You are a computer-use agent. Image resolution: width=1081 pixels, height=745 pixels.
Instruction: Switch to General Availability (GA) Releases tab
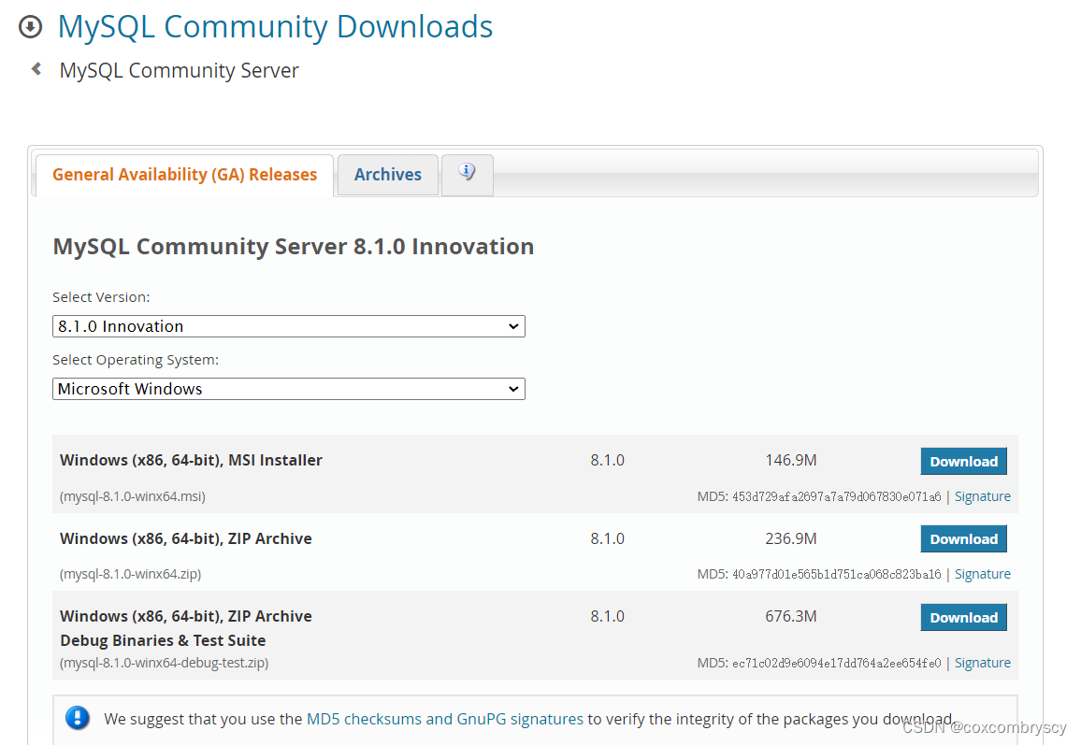click(185, 175)
